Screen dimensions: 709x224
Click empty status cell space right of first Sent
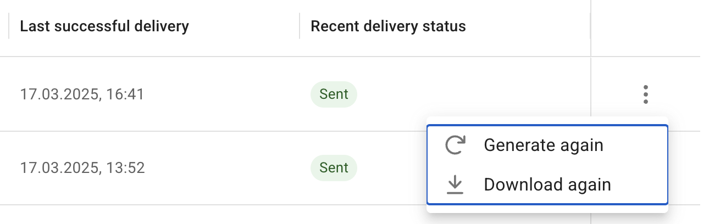(473, 94)
